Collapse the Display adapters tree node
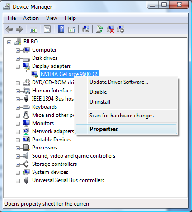Viewport: 192px width, 212px height. [18, 67]
